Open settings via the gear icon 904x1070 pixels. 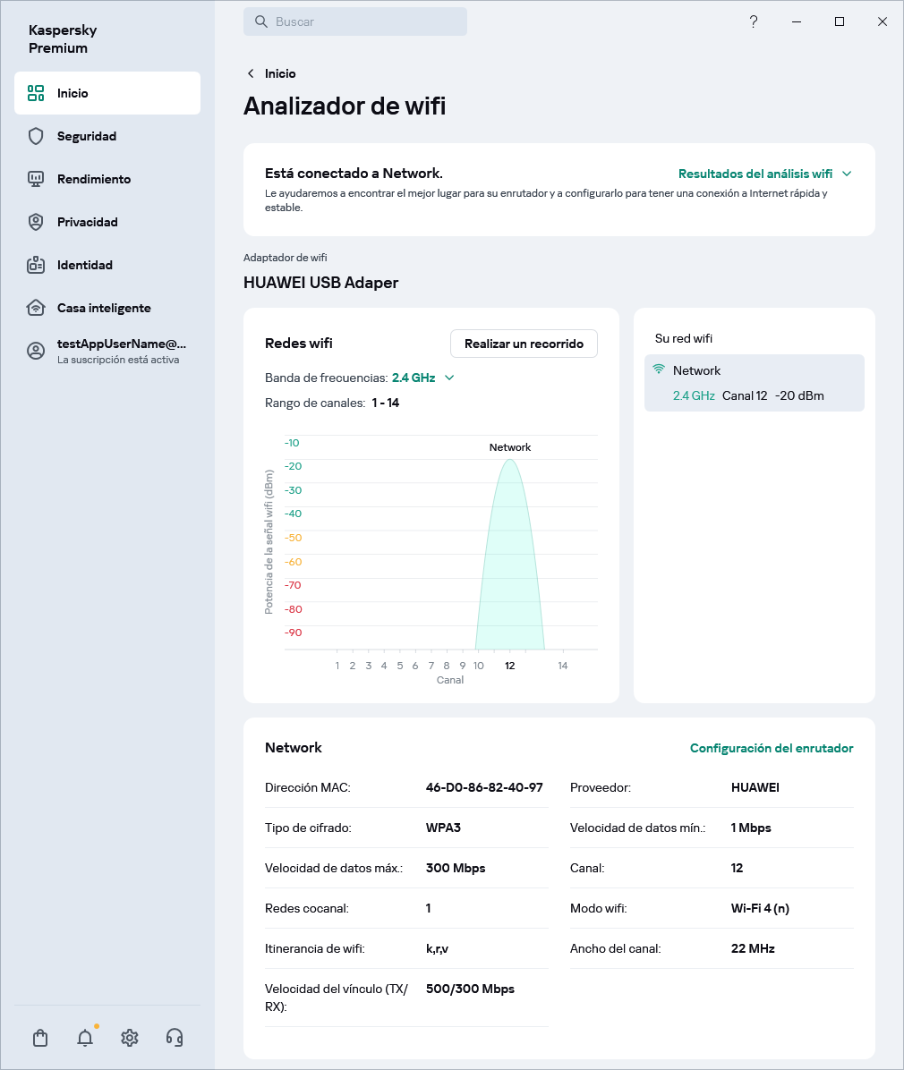pyautogui.click(x=130, y=1038)
